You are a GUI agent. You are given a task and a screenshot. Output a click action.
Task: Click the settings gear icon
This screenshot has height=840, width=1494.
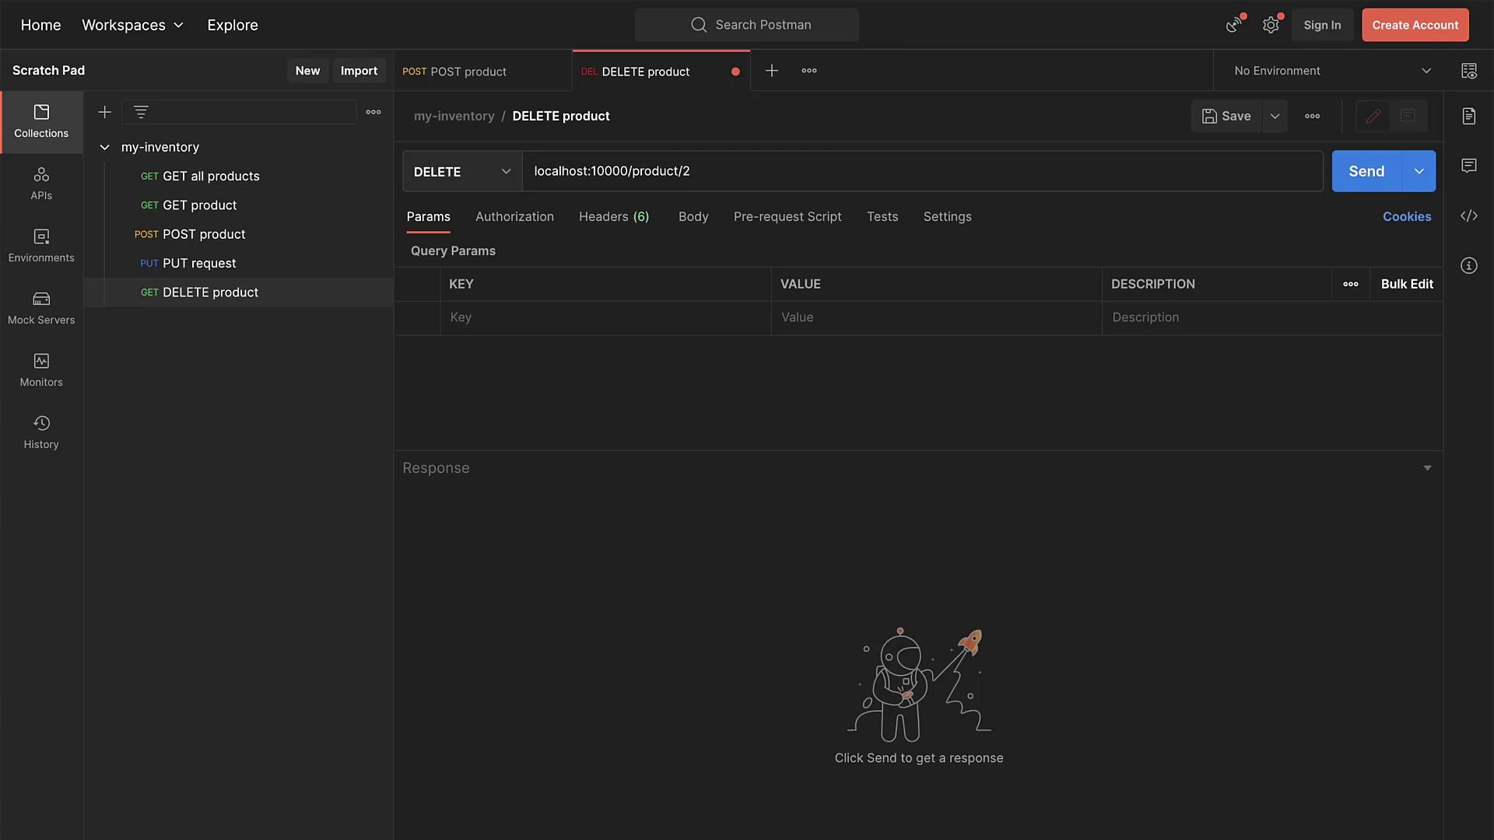[x=1271, y=25]
